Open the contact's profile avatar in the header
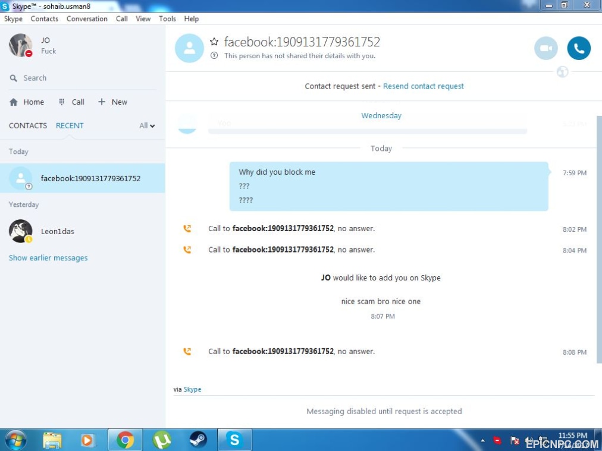The width and height of the screenshot is (602, 451). click(x=189, y=48)
